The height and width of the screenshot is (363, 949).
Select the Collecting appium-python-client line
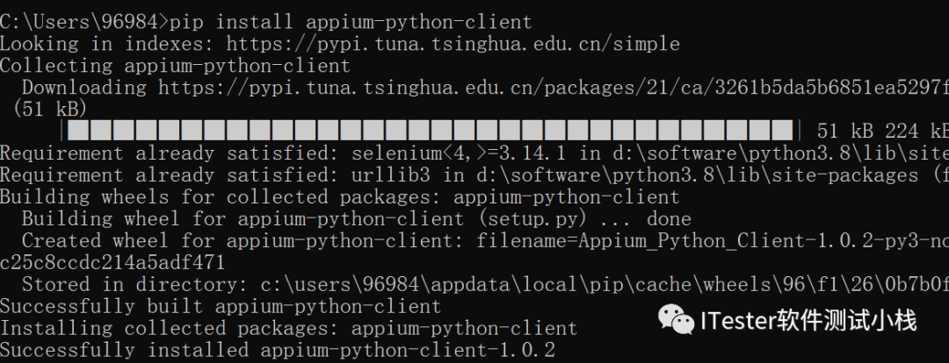pos(175,66)
